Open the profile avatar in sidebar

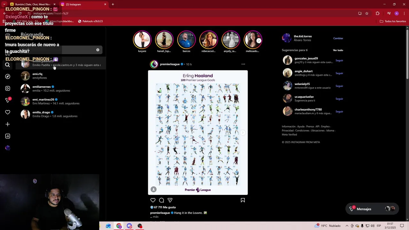tap(8, 148)
